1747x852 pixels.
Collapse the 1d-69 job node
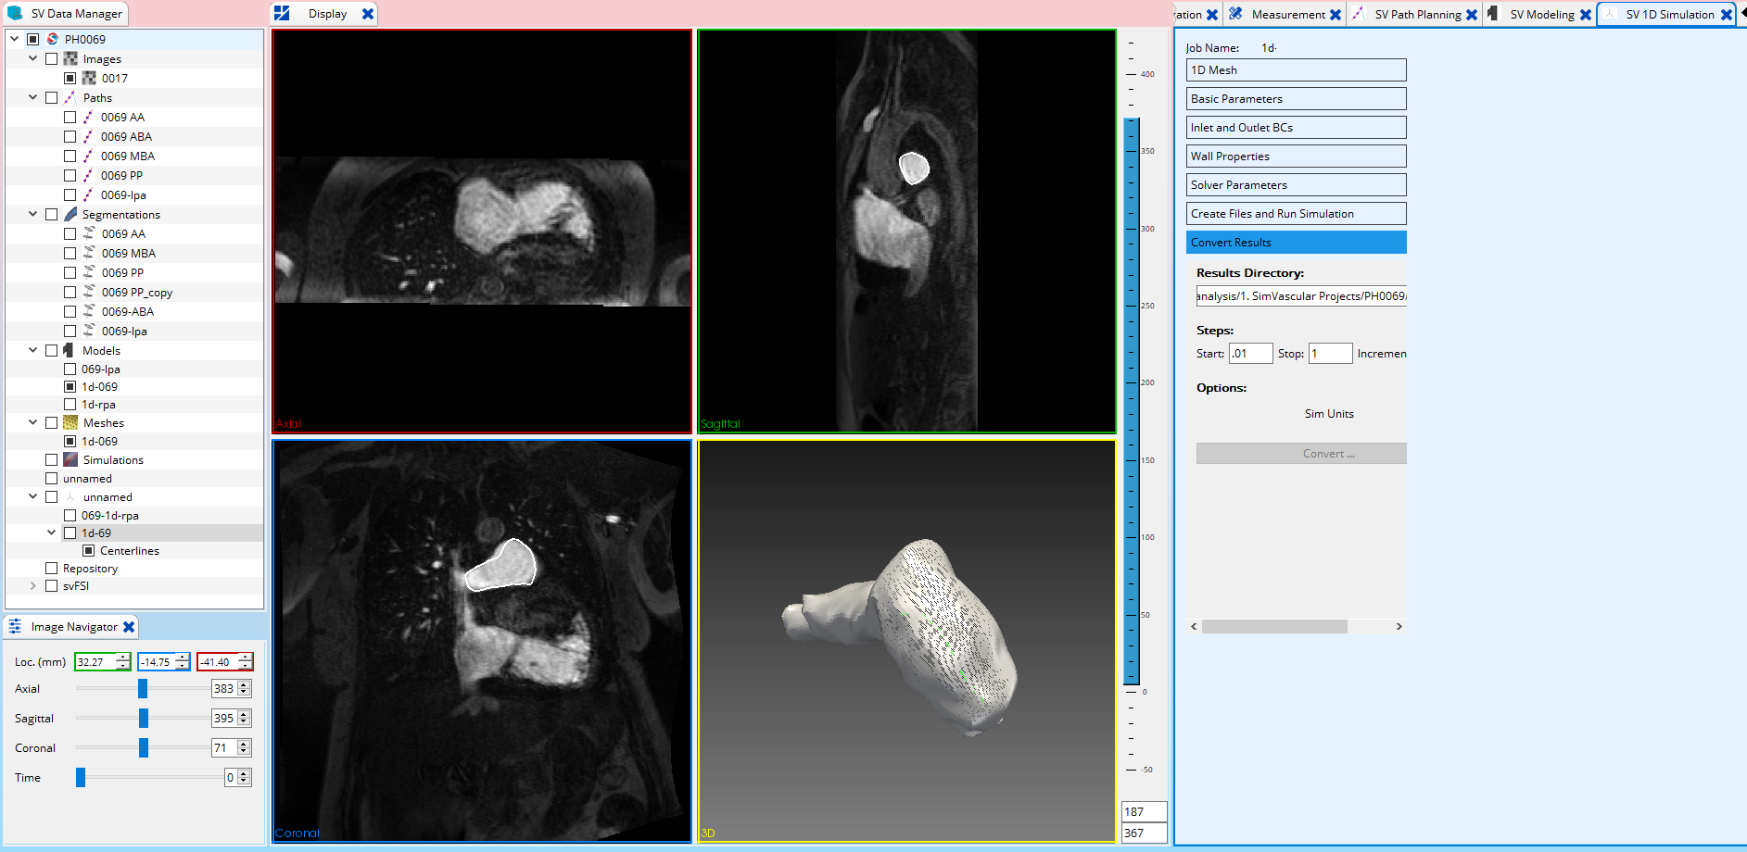51,532
